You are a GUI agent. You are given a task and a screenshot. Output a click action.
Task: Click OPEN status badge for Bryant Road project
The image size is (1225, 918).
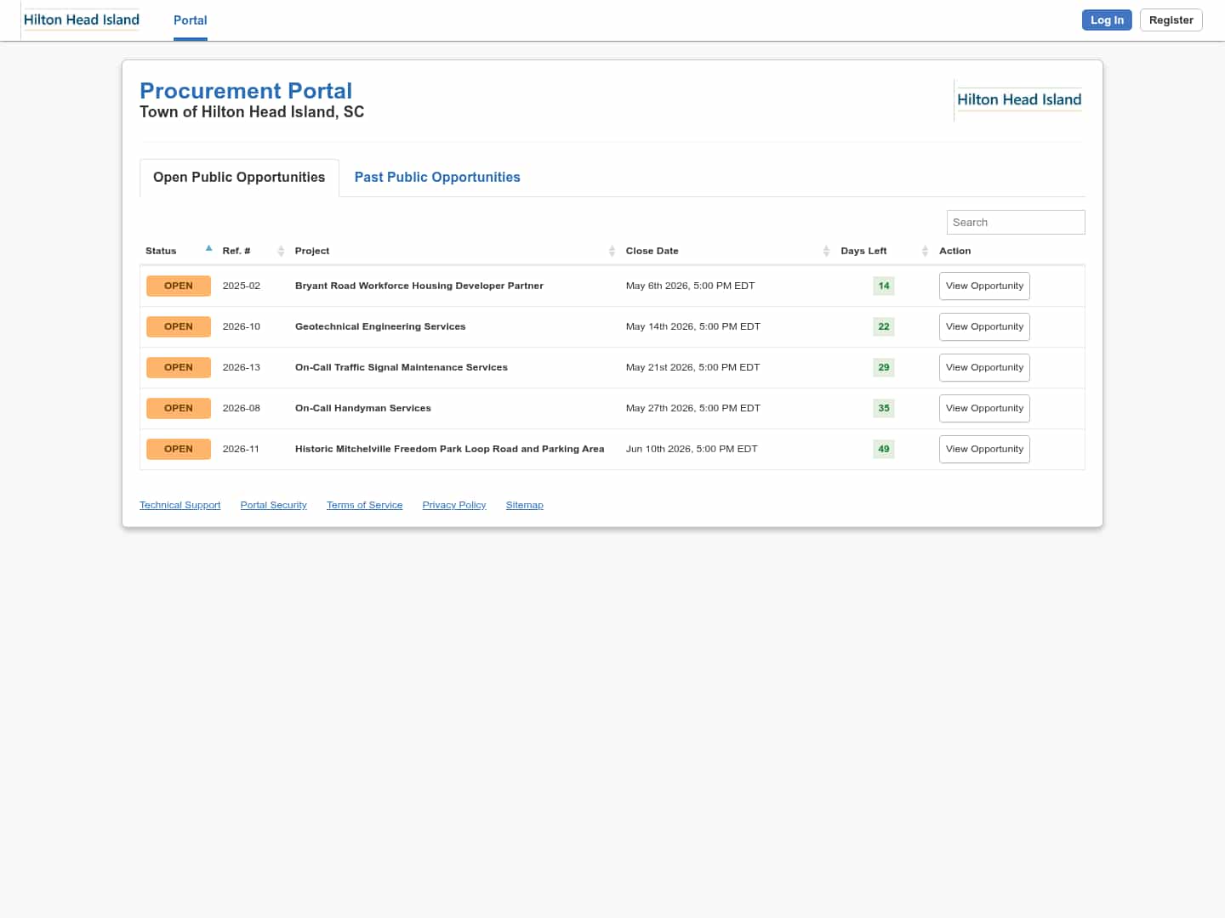point(179,286)
